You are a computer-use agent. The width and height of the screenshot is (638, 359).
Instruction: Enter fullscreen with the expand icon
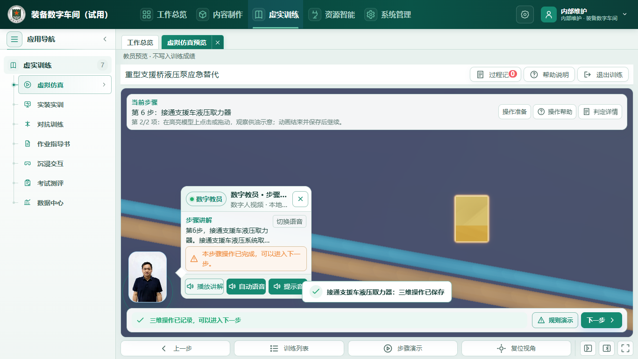pyautogui.click(x=625, y=348)
